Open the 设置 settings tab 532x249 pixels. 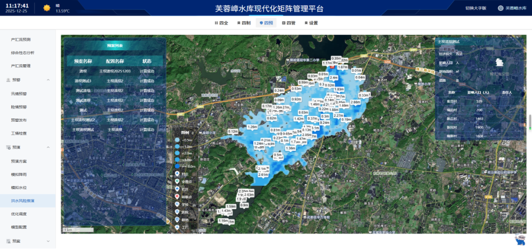pos(310,23)
